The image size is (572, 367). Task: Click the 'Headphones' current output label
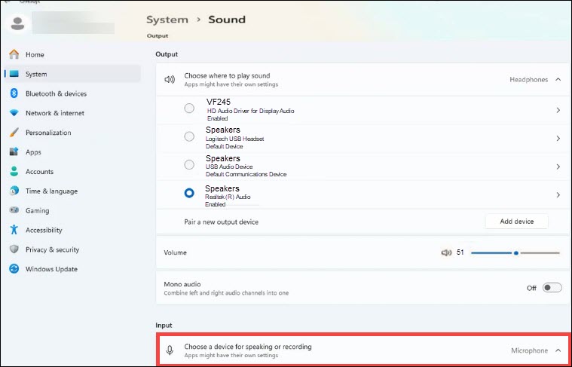coord(528,80)
